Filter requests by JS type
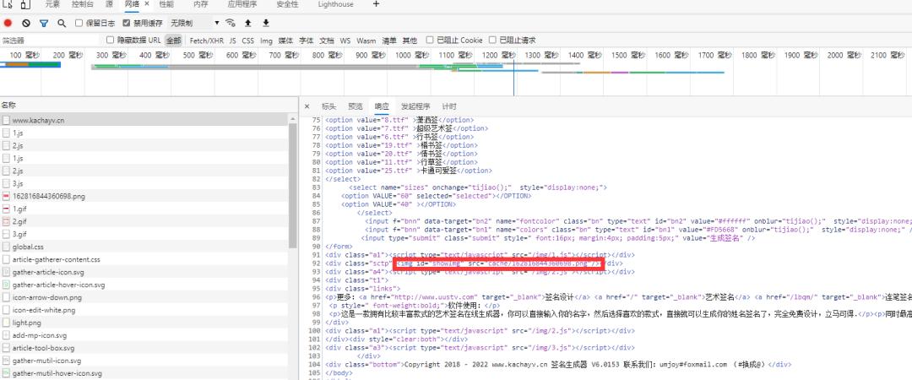Viewport: 912px width, 380px height. (233, 41)
